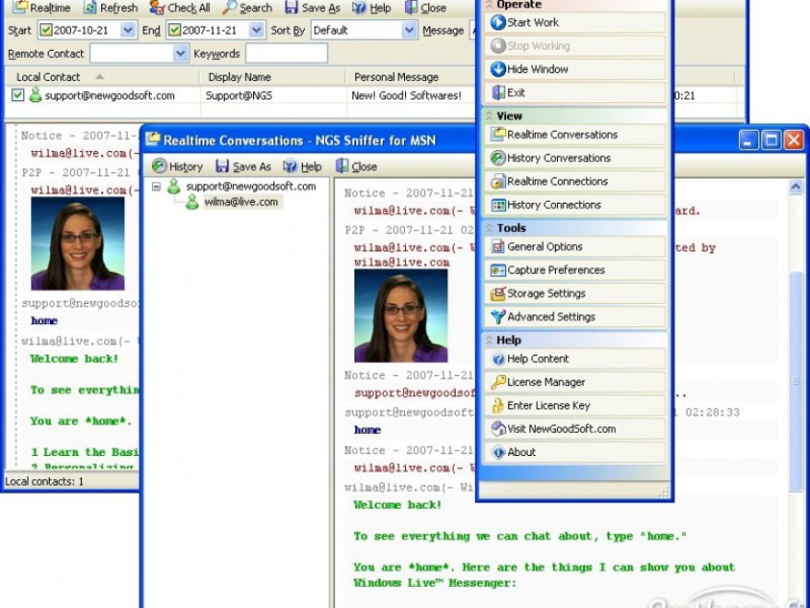Open Storage Settings tool
Image resolution: width=810 pixels, height=608 pixels.
[575, 293]
